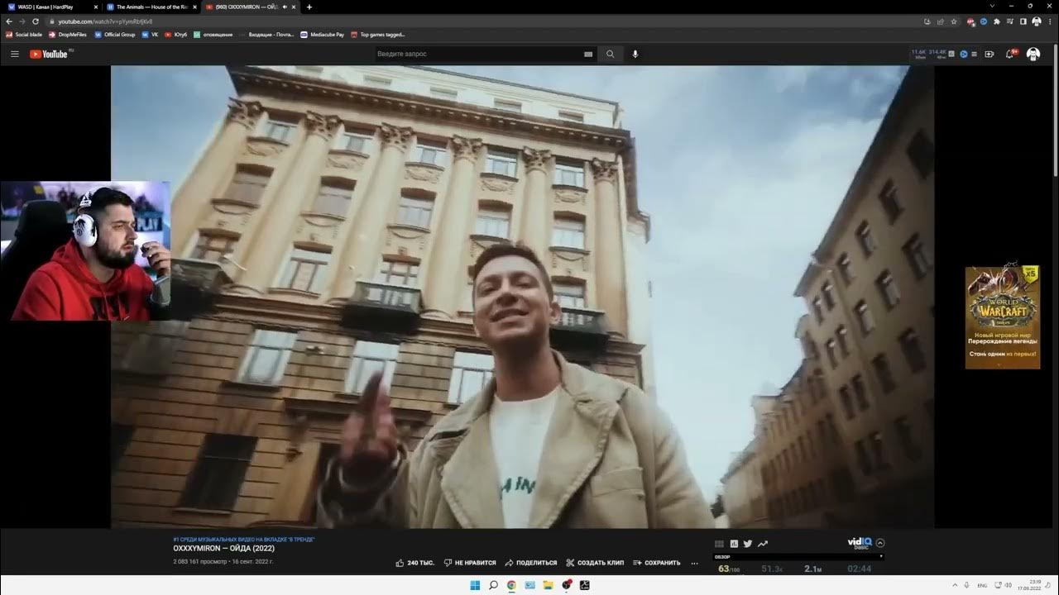Open the taskbar clock and date
The width and height of the screenshot is (1059, 595).
point(1031,585)
